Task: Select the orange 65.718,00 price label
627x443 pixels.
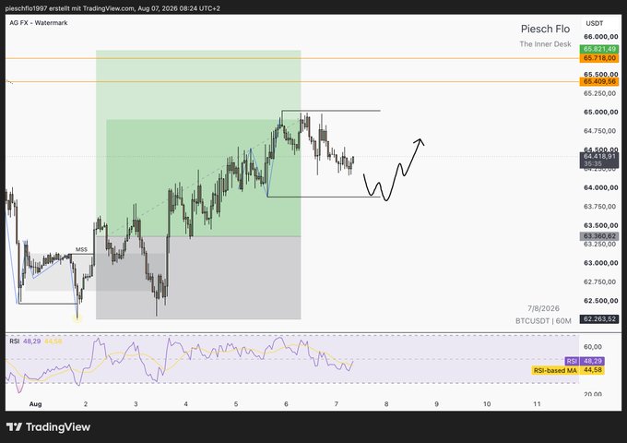Action: (599, 58)
